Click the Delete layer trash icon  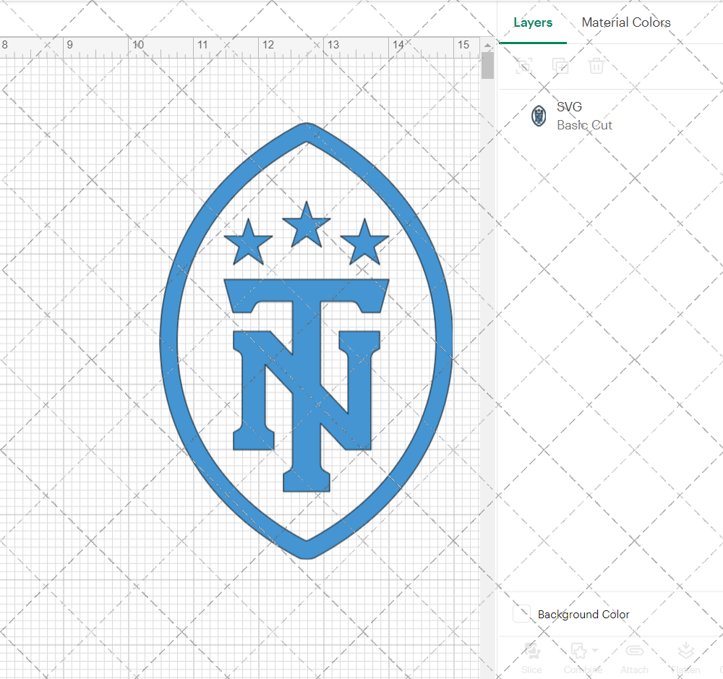pyautogui.click(x=596, y=66)
